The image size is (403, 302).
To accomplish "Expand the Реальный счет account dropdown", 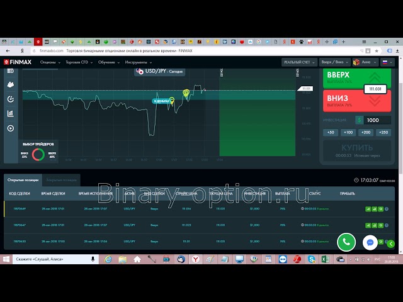I will (x=298, y=62).
